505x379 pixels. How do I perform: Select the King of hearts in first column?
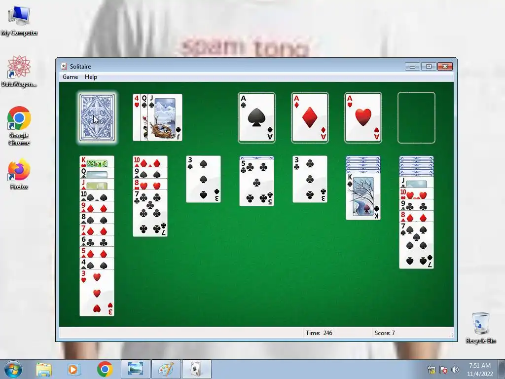pos(97,161)
